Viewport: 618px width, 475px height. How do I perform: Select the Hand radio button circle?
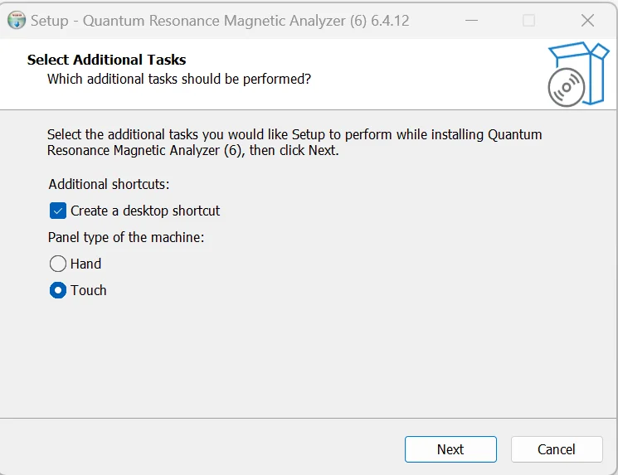point(58,264)
